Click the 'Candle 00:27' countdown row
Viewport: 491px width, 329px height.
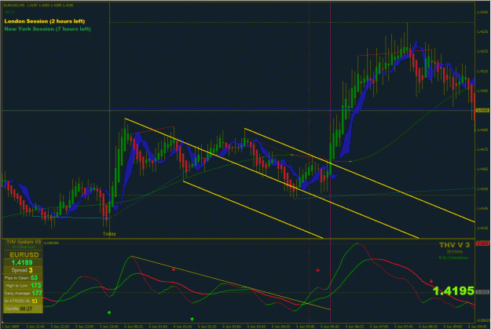point(23,309)
